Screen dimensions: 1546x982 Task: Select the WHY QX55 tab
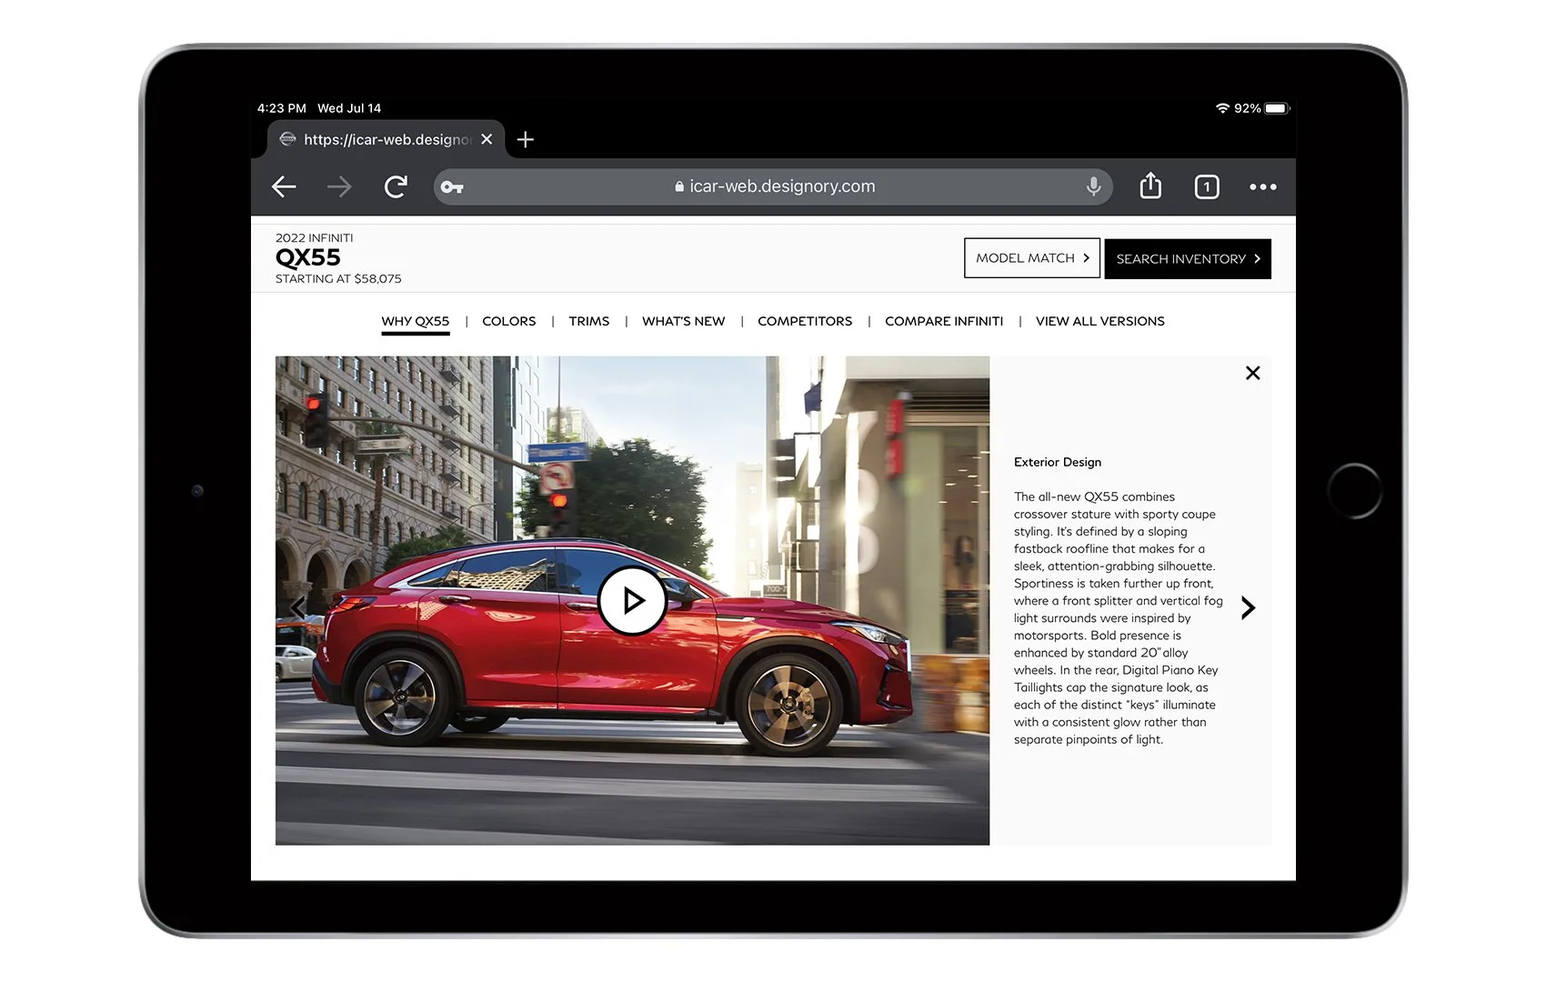point(415,321)
